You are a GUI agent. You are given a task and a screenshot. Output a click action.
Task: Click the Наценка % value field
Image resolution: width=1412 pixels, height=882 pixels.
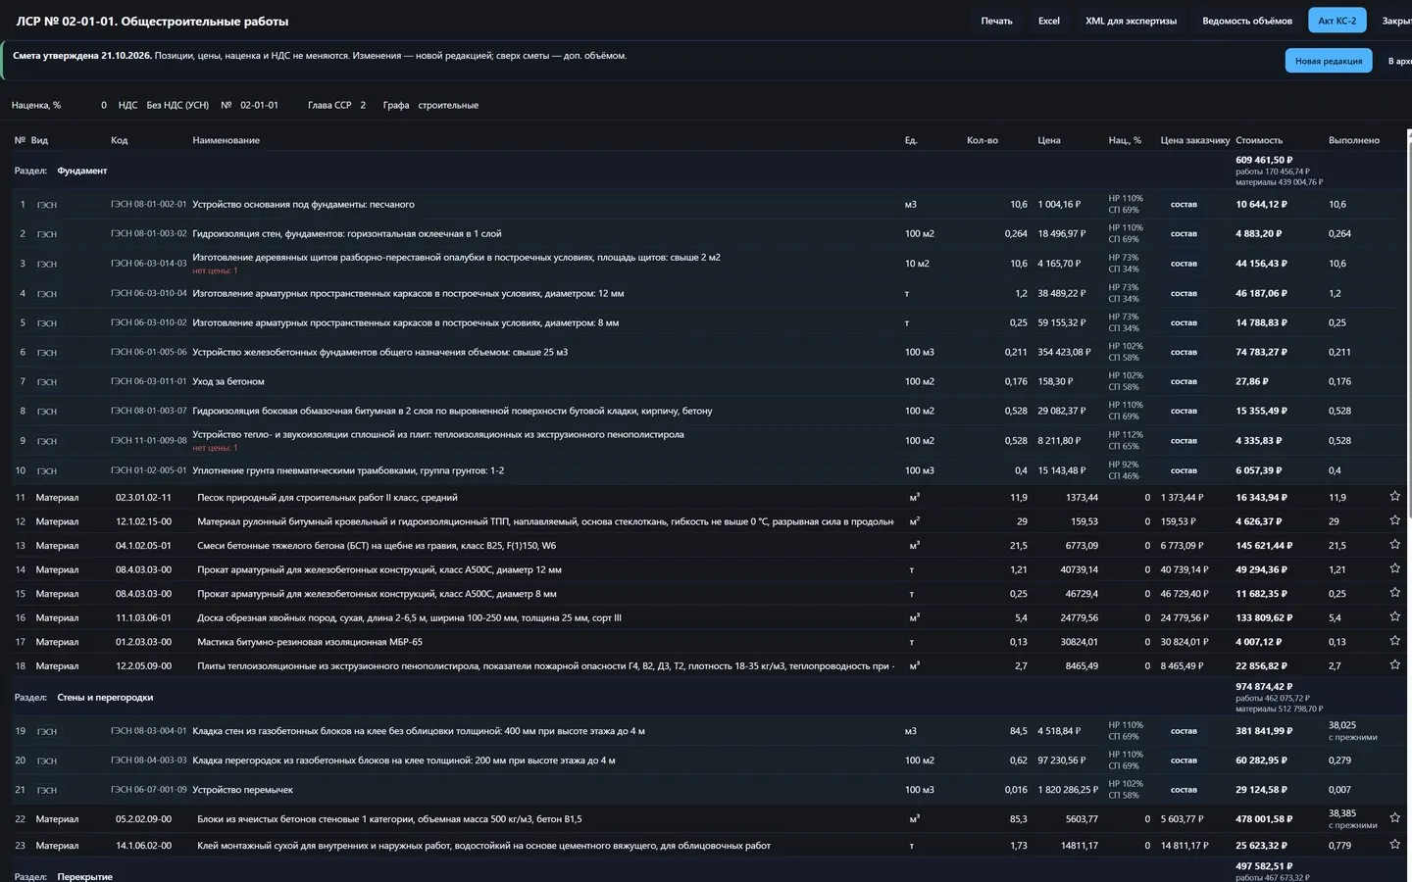click(89, 105)
